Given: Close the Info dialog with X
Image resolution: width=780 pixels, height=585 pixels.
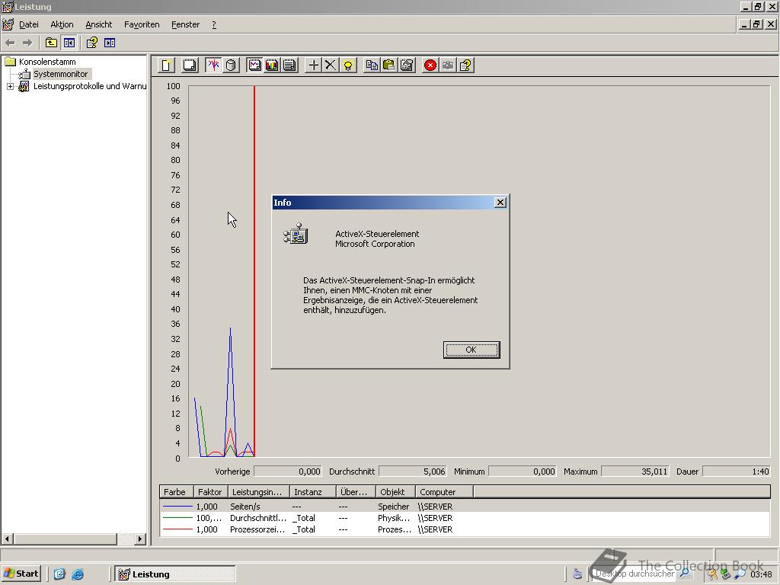Looking at the screenshot, I should pyautogui.click(x=500, y=202).
